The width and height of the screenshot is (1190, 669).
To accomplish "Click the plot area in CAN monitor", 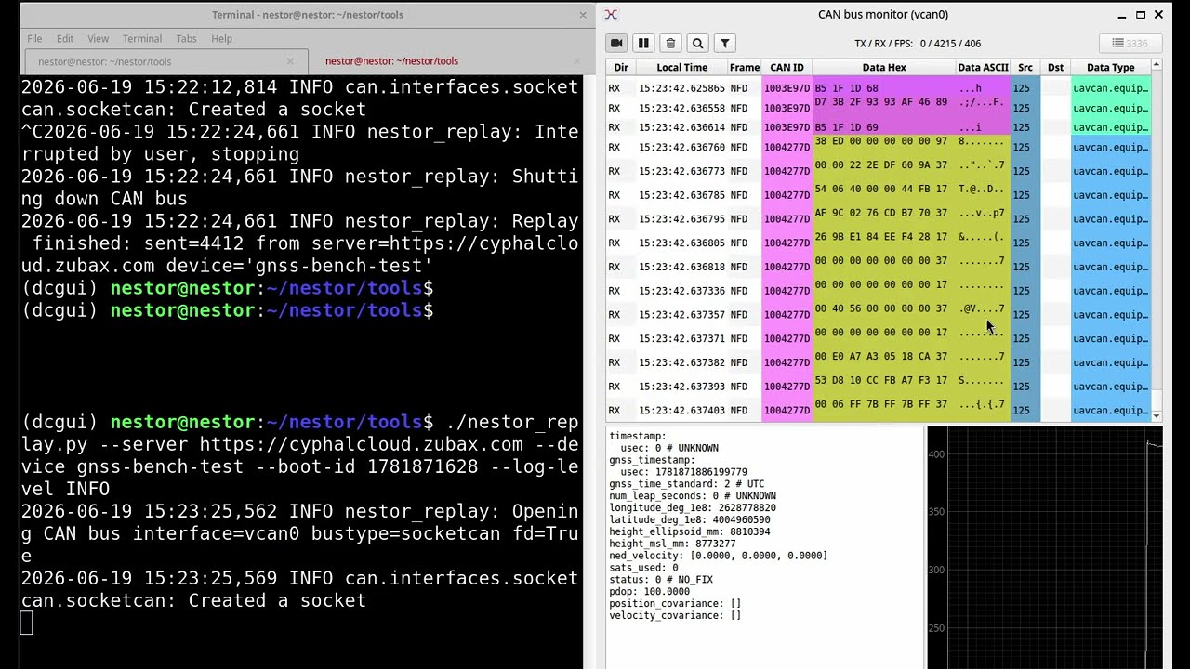I will pyautogui.click(x=1045, y=547).
